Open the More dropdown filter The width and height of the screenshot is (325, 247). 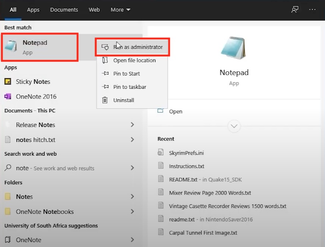tap(120, 10)
